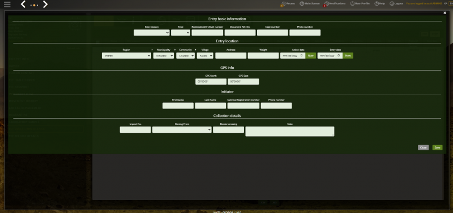Open the Moving From dropdown
The width and height of the screenshot is (453, 213).
(x=182, y=130)
